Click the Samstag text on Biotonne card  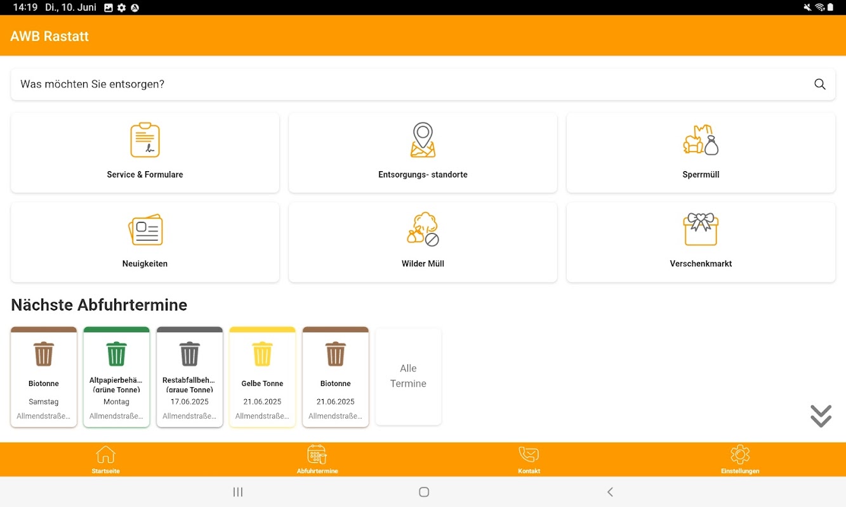[x=44, y=402]
